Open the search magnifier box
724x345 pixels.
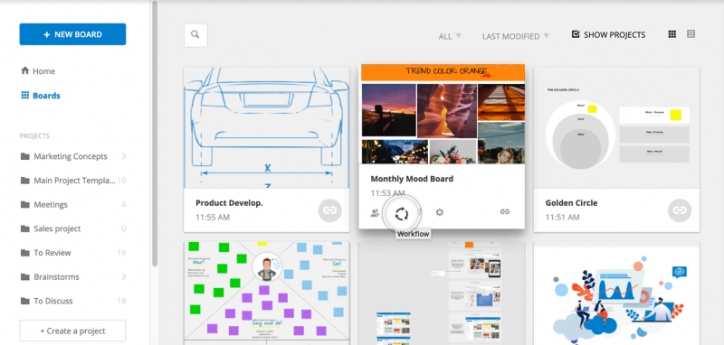pos(195,35)
